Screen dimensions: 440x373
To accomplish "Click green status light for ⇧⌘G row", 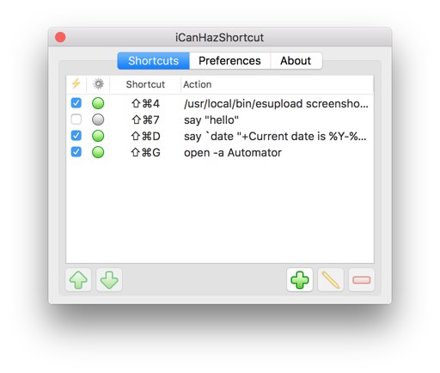I will (x=98, y=152).
